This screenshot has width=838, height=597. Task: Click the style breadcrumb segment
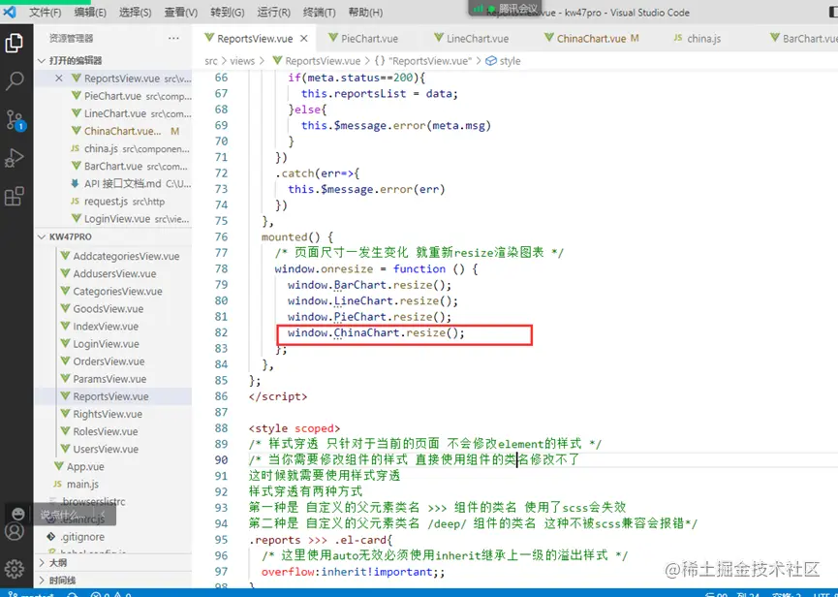pos(503,61)
